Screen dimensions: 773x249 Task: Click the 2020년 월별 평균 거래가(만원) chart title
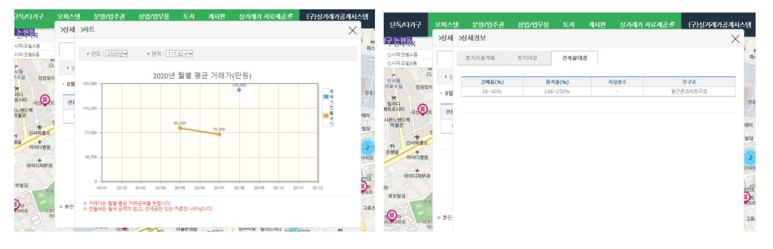[x=202, y=76]
